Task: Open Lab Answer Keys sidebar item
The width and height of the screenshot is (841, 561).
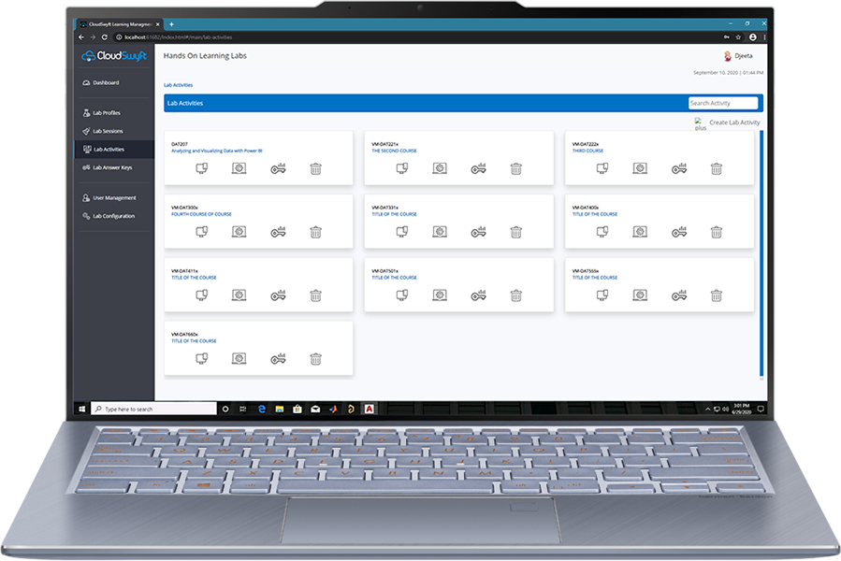Action: pos(112,167)
